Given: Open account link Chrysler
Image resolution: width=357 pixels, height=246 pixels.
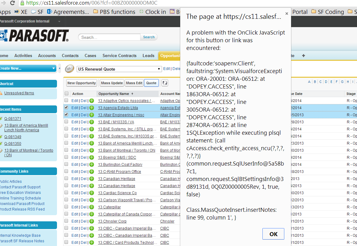Looking at the screenshot, I should click(167, 221).
